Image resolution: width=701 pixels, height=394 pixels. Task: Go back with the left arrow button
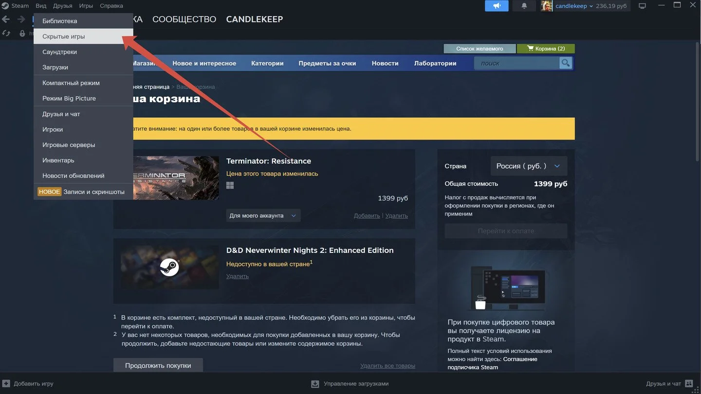pos(6,19)
